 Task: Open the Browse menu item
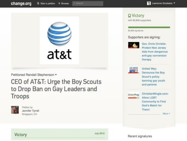[65, 4]
